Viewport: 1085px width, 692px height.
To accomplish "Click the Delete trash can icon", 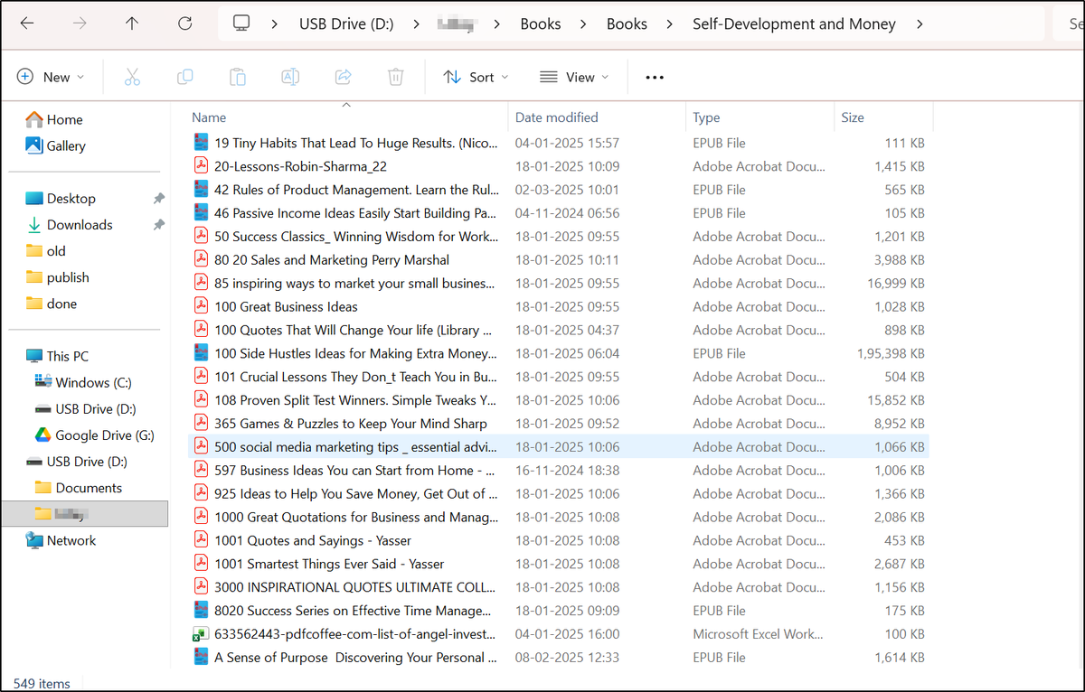I will click(395, 78).
